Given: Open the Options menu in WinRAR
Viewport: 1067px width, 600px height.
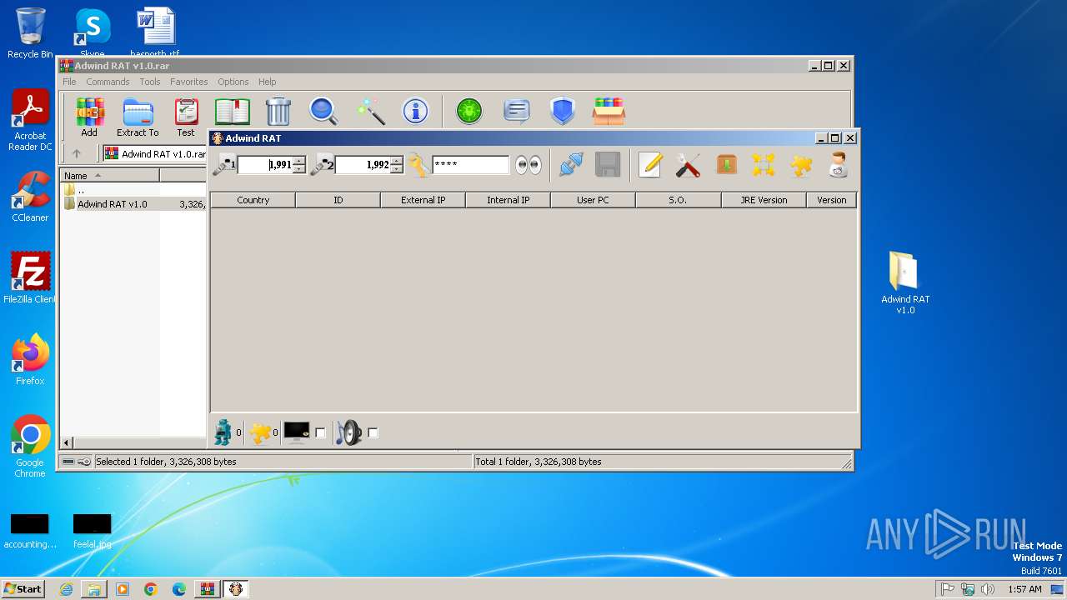Looking at the screenshot, I should (233, 82).
